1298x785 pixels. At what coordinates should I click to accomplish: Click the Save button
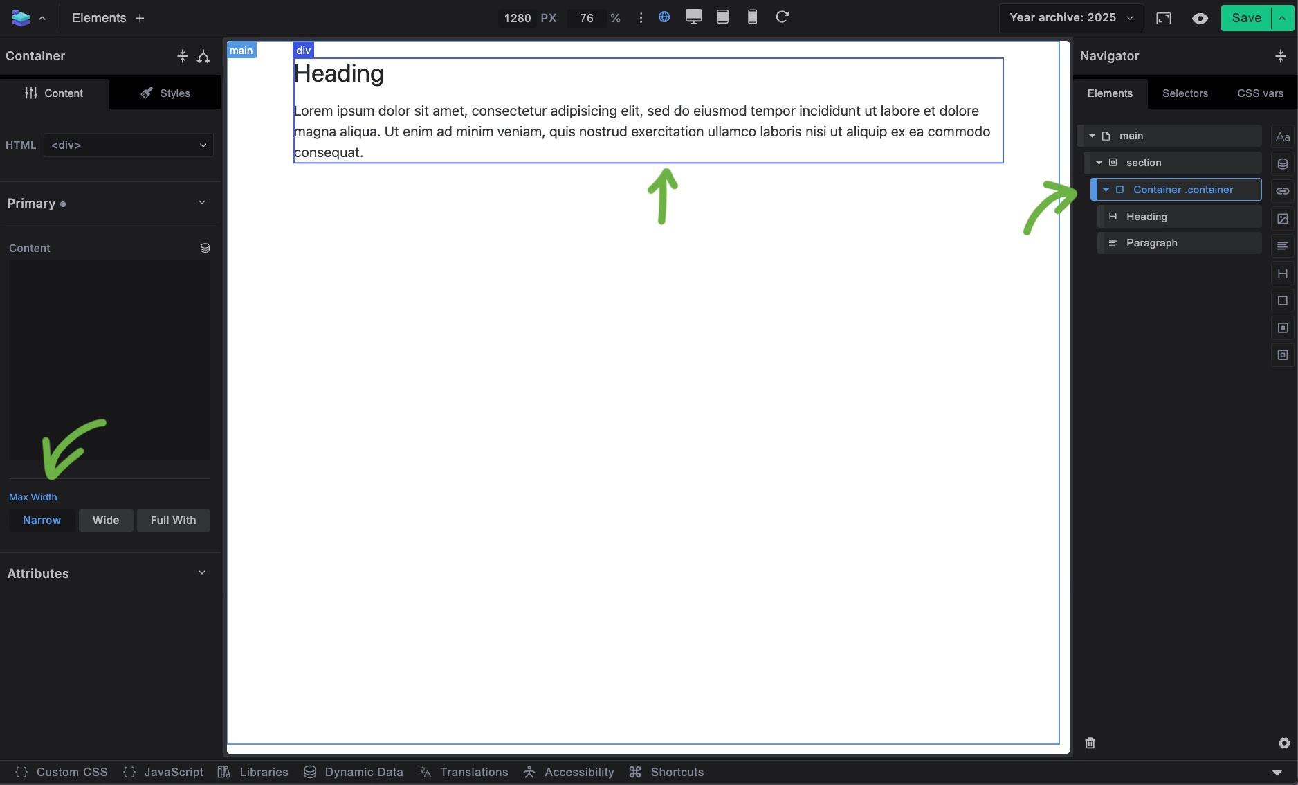[1245, 18]
